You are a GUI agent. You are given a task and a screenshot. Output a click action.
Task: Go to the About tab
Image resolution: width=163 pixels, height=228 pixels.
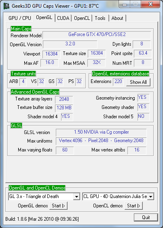coord(117,18)
